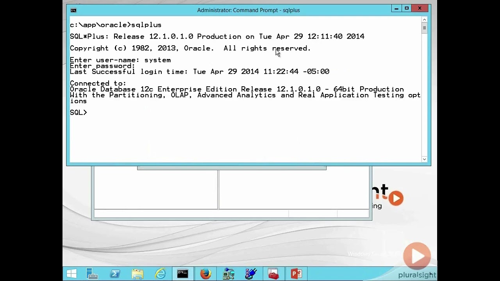Screen dimensions: 500x281
Task: Click the 'Last Successful login time' line
Action: pos(200,72)
